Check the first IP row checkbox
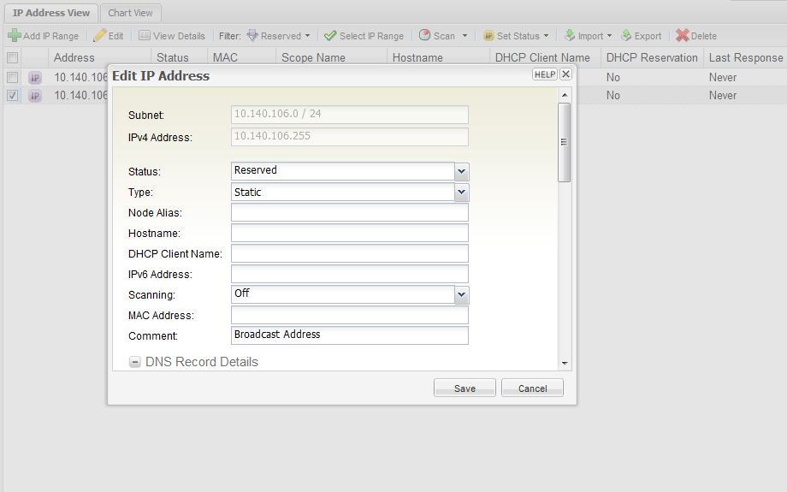 coord(13,77)
